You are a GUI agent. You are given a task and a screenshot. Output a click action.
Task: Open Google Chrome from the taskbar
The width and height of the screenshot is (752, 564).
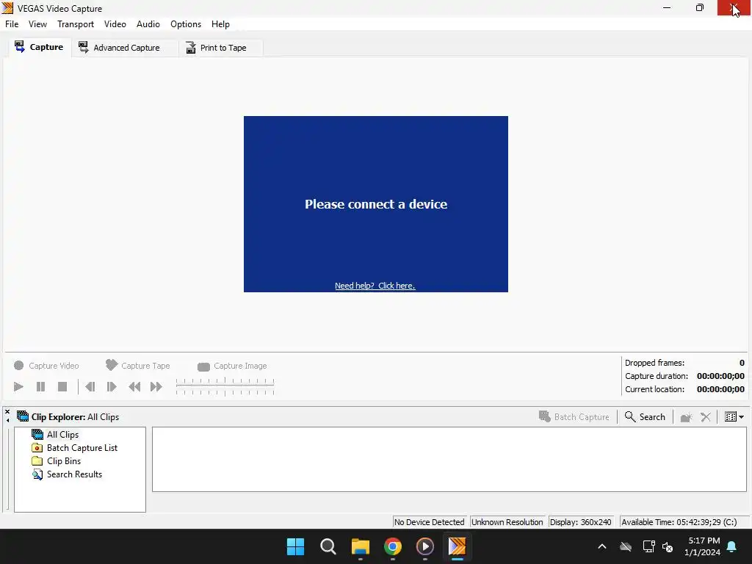click(x=393, y=546)
